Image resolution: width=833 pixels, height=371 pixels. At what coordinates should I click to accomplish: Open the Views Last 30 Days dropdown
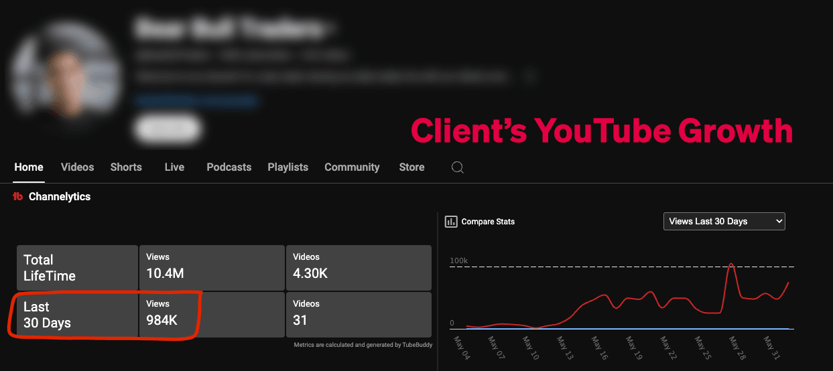pos(724,221)
